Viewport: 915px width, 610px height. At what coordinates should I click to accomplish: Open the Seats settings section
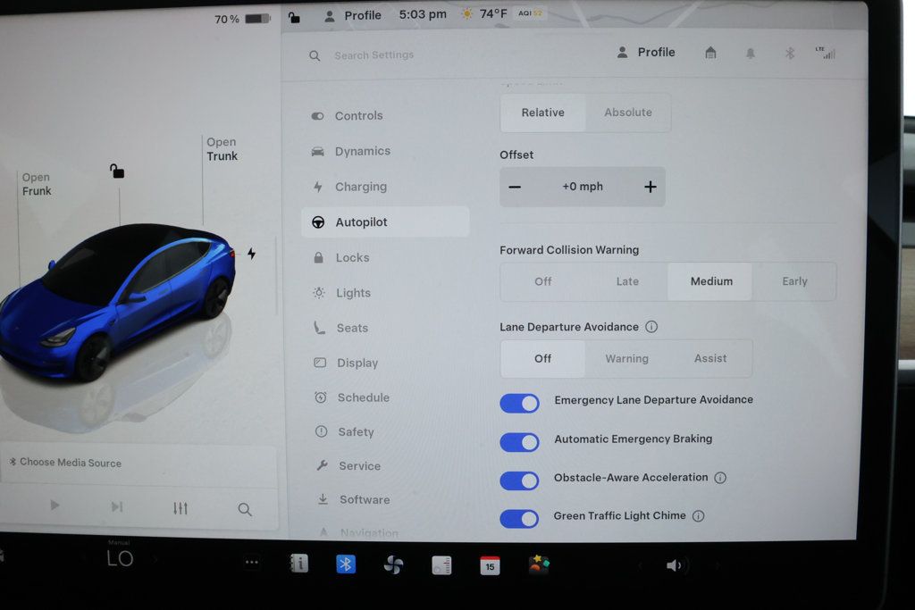(385, 329)
